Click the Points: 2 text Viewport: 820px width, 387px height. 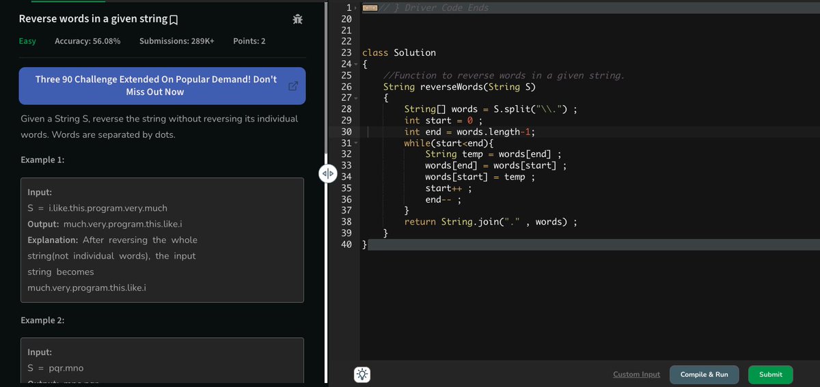249,41
